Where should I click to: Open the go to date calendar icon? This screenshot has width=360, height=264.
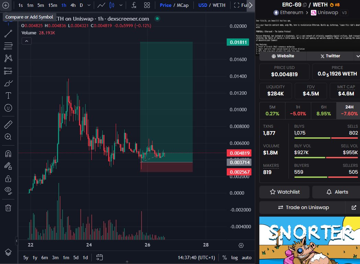(x=99, y=257)
